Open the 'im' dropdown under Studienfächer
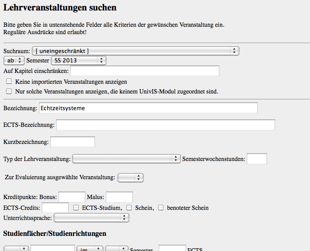The height and width of the screenshot is (251, 310). tap(90, 249)
